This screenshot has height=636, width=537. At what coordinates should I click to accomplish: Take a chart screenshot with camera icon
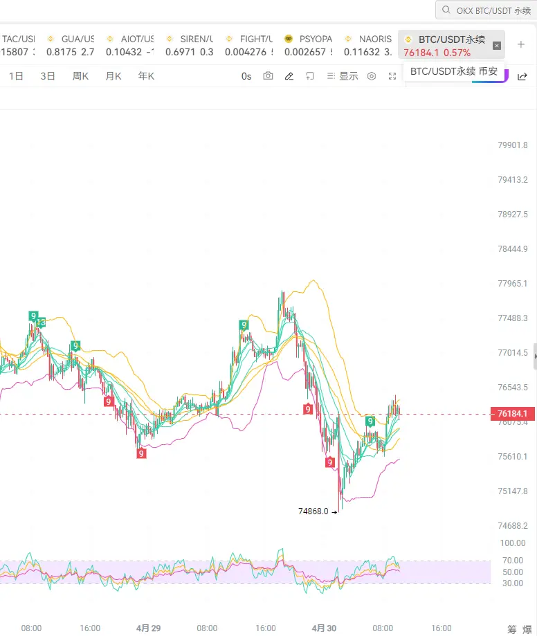(x=268, y=76)
